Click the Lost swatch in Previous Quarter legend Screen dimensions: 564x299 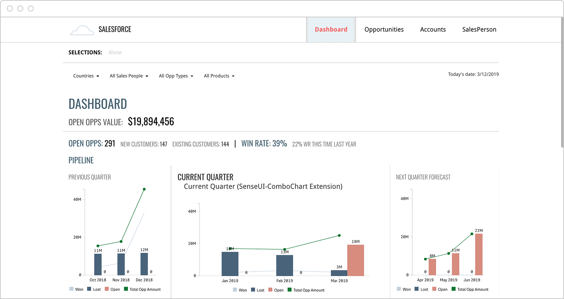coord(89,289)
